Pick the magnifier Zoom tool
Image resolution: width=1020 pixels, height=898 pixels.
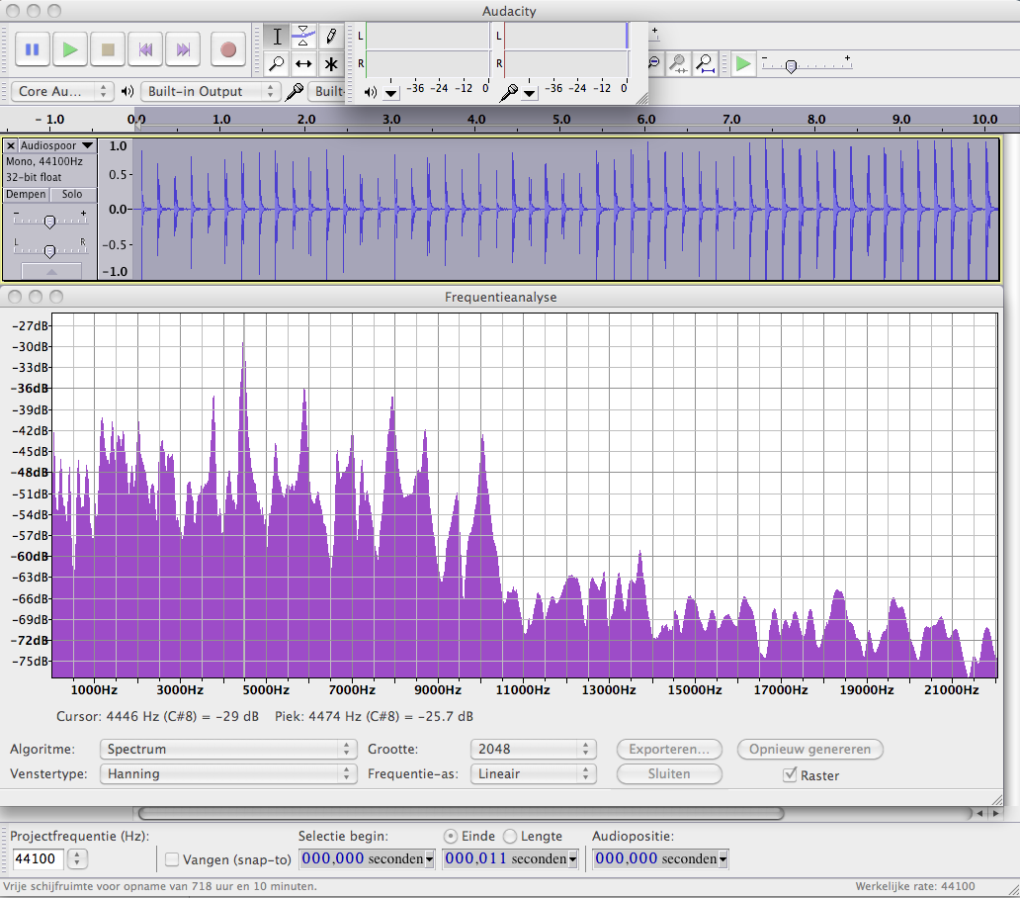(x=278, y=64)
